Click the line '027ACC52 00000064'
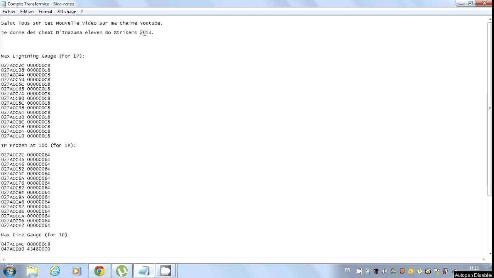The width and height of the screenshot is (494, 278). click(x=25, y=169)
